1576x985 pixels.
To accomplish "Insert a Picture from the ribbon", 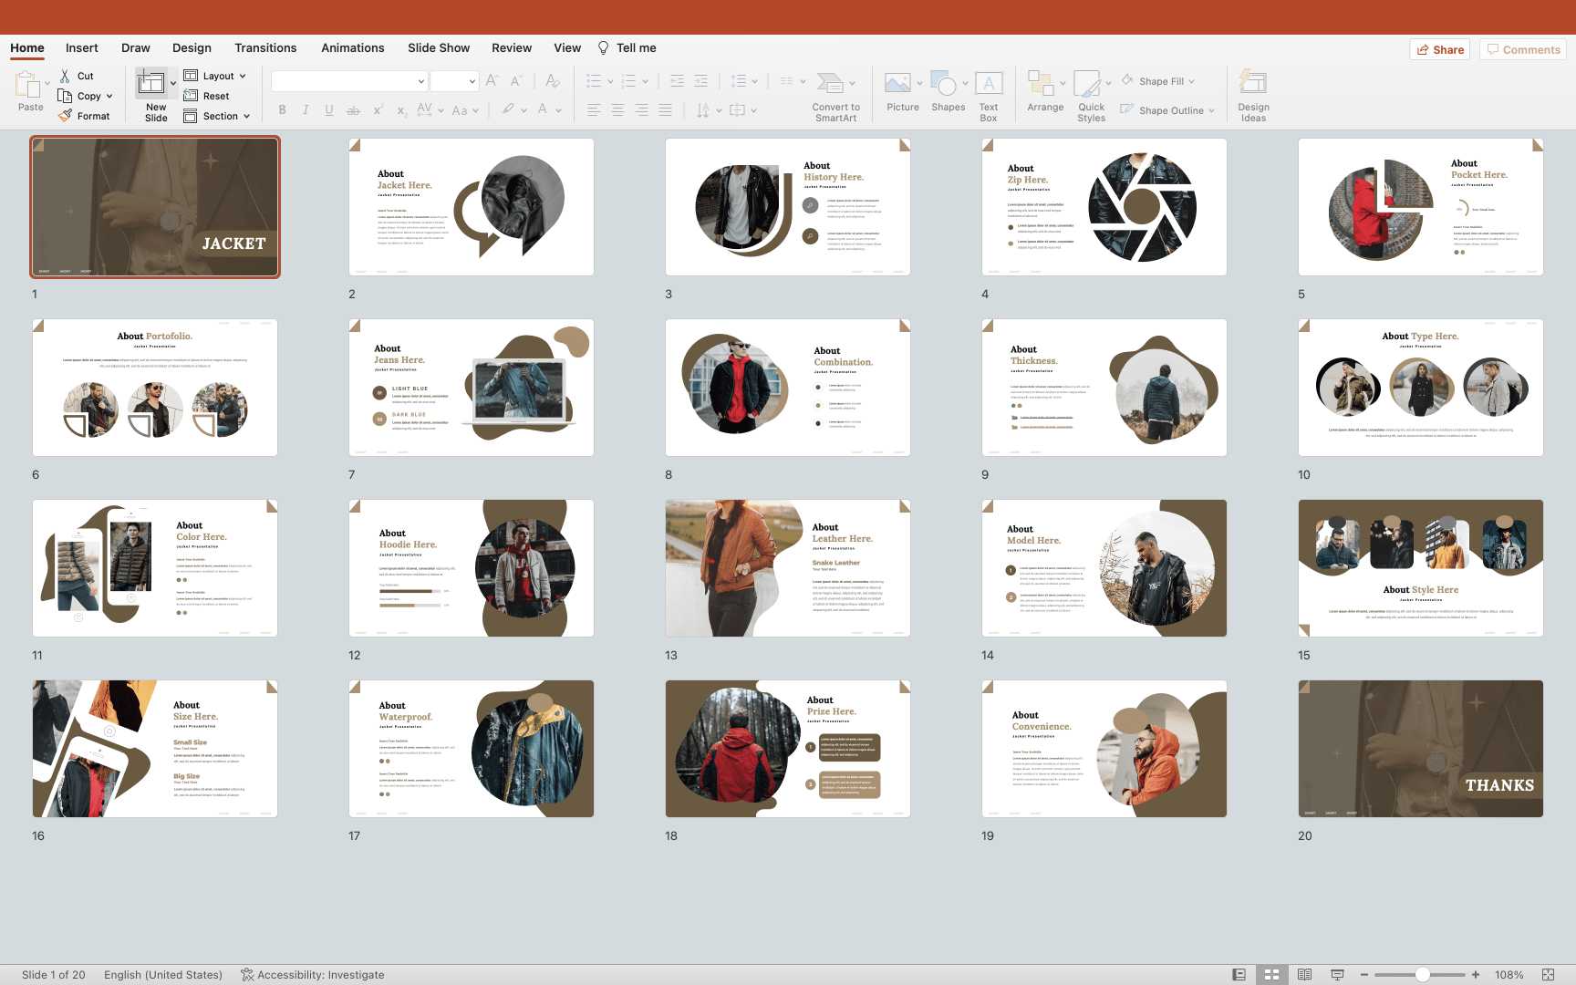I will coord(897,84).
